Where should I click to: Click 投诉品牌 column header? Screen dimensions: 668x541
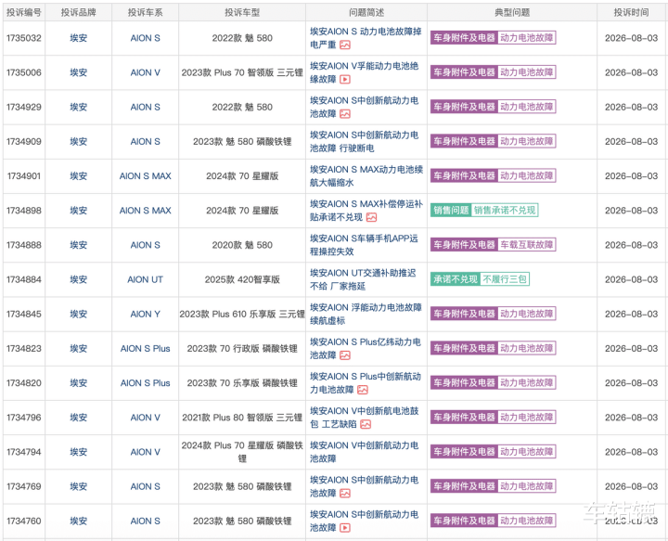coord(78,12)
